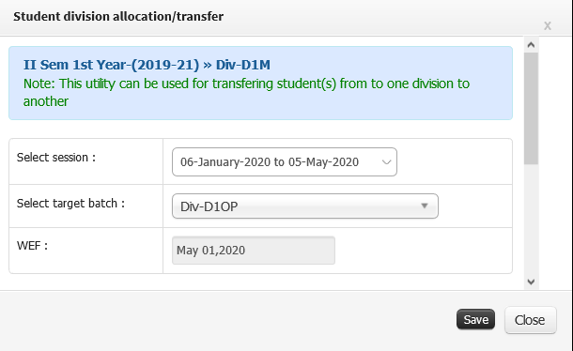Click the vertical scrollbar thumb
This screenshot has width=573, height=351.
[x=531, y=109]
